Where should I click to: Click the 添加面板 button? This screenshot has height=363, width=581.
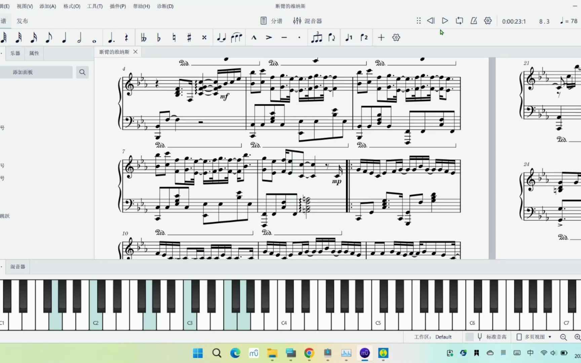coord(35,72)
